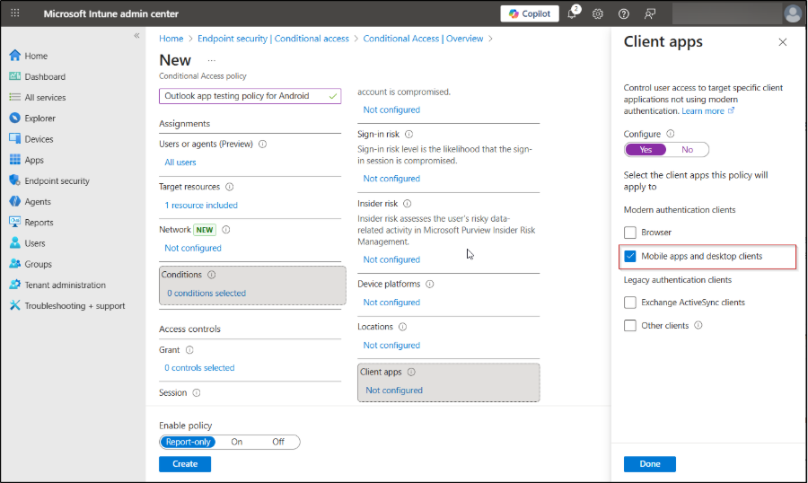Open the Learn more link
Screen dimensions: 808x483
coord(708,111)
